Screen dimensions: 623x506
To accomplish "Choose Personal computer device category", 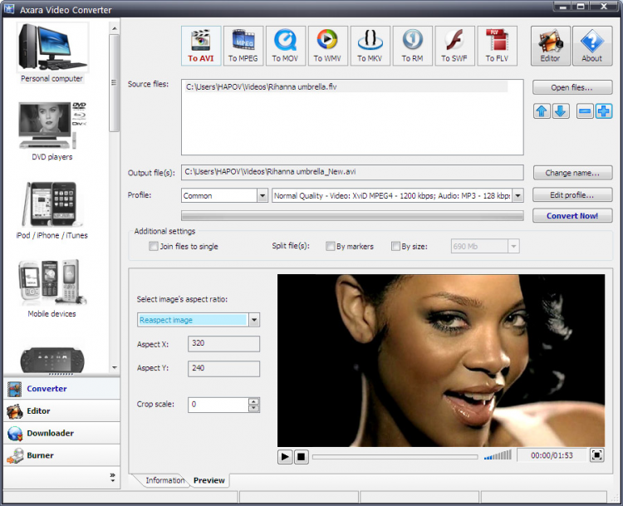I will point(52,53).
